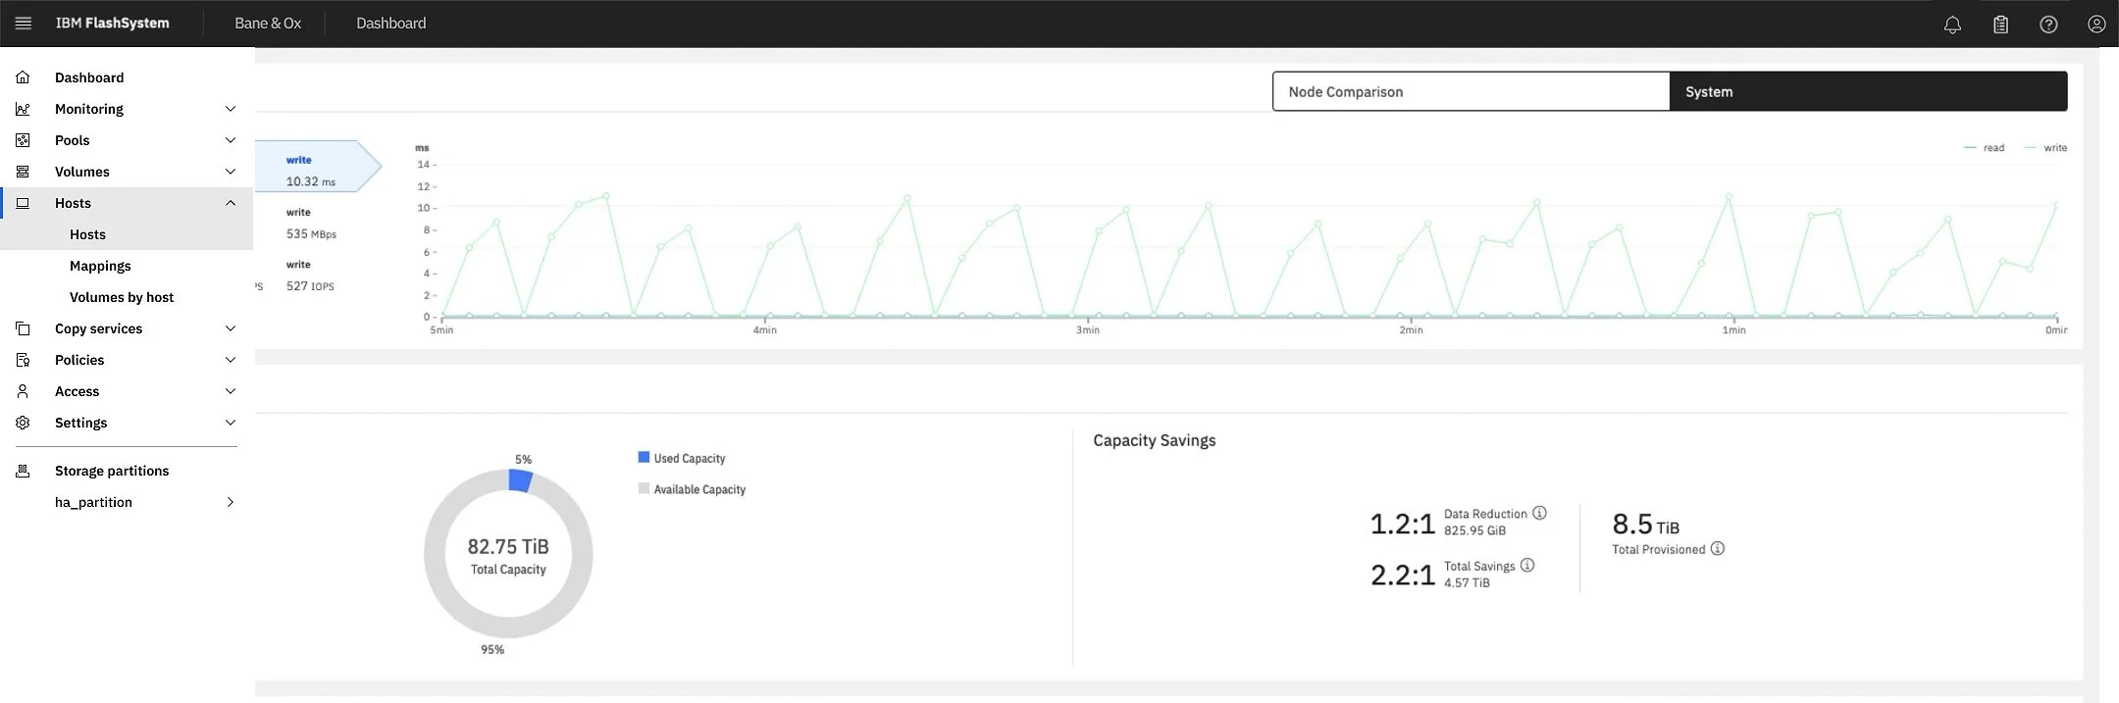Expand the Volumes menu chevron
Viewport: 2119px width, 703px height.
[x=231, y=172]
